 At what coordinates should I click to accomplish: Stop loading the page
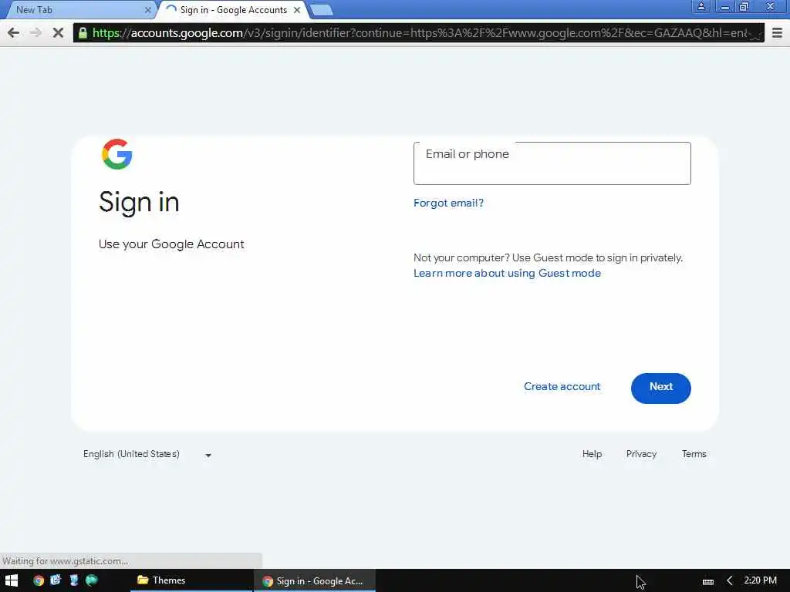coord(58,33)
